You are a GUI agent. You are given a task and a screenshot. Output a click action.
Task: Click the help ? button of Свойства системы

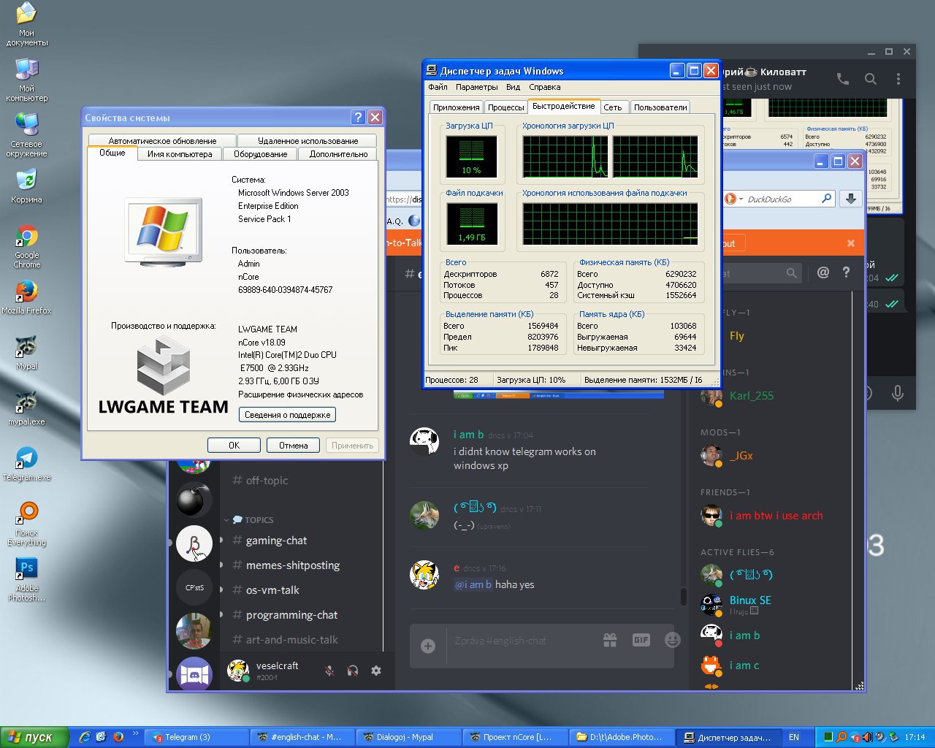(x=358, y=118)
